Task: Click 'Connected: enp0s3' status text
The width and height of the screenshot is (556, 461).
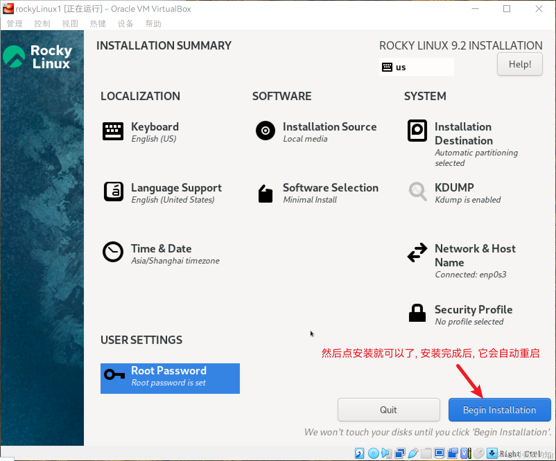Action: (471, 274)
